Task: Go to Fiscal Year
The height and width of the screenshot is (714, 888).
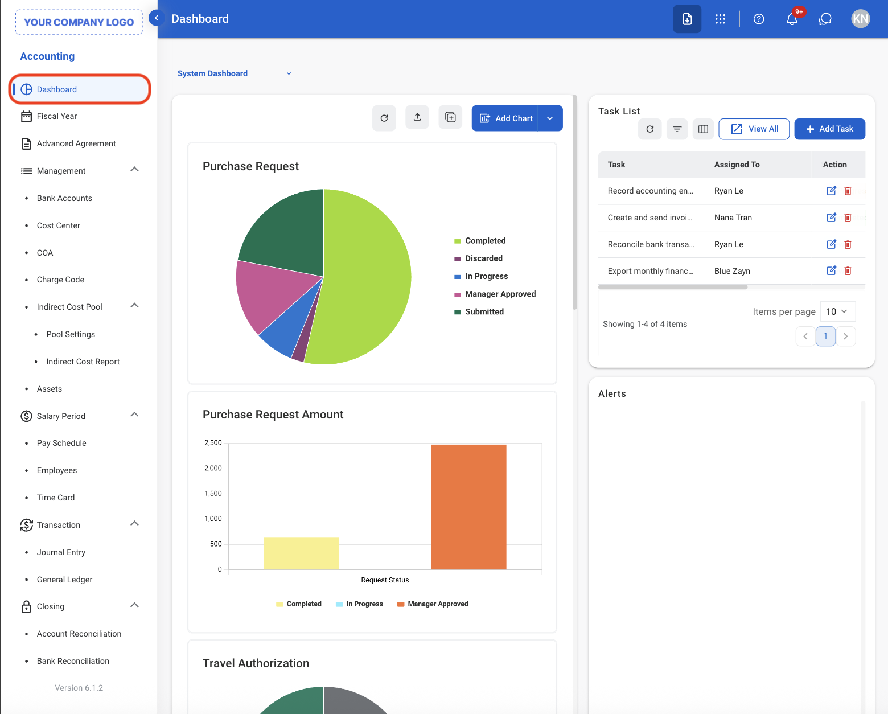Action: coord(57,116)
